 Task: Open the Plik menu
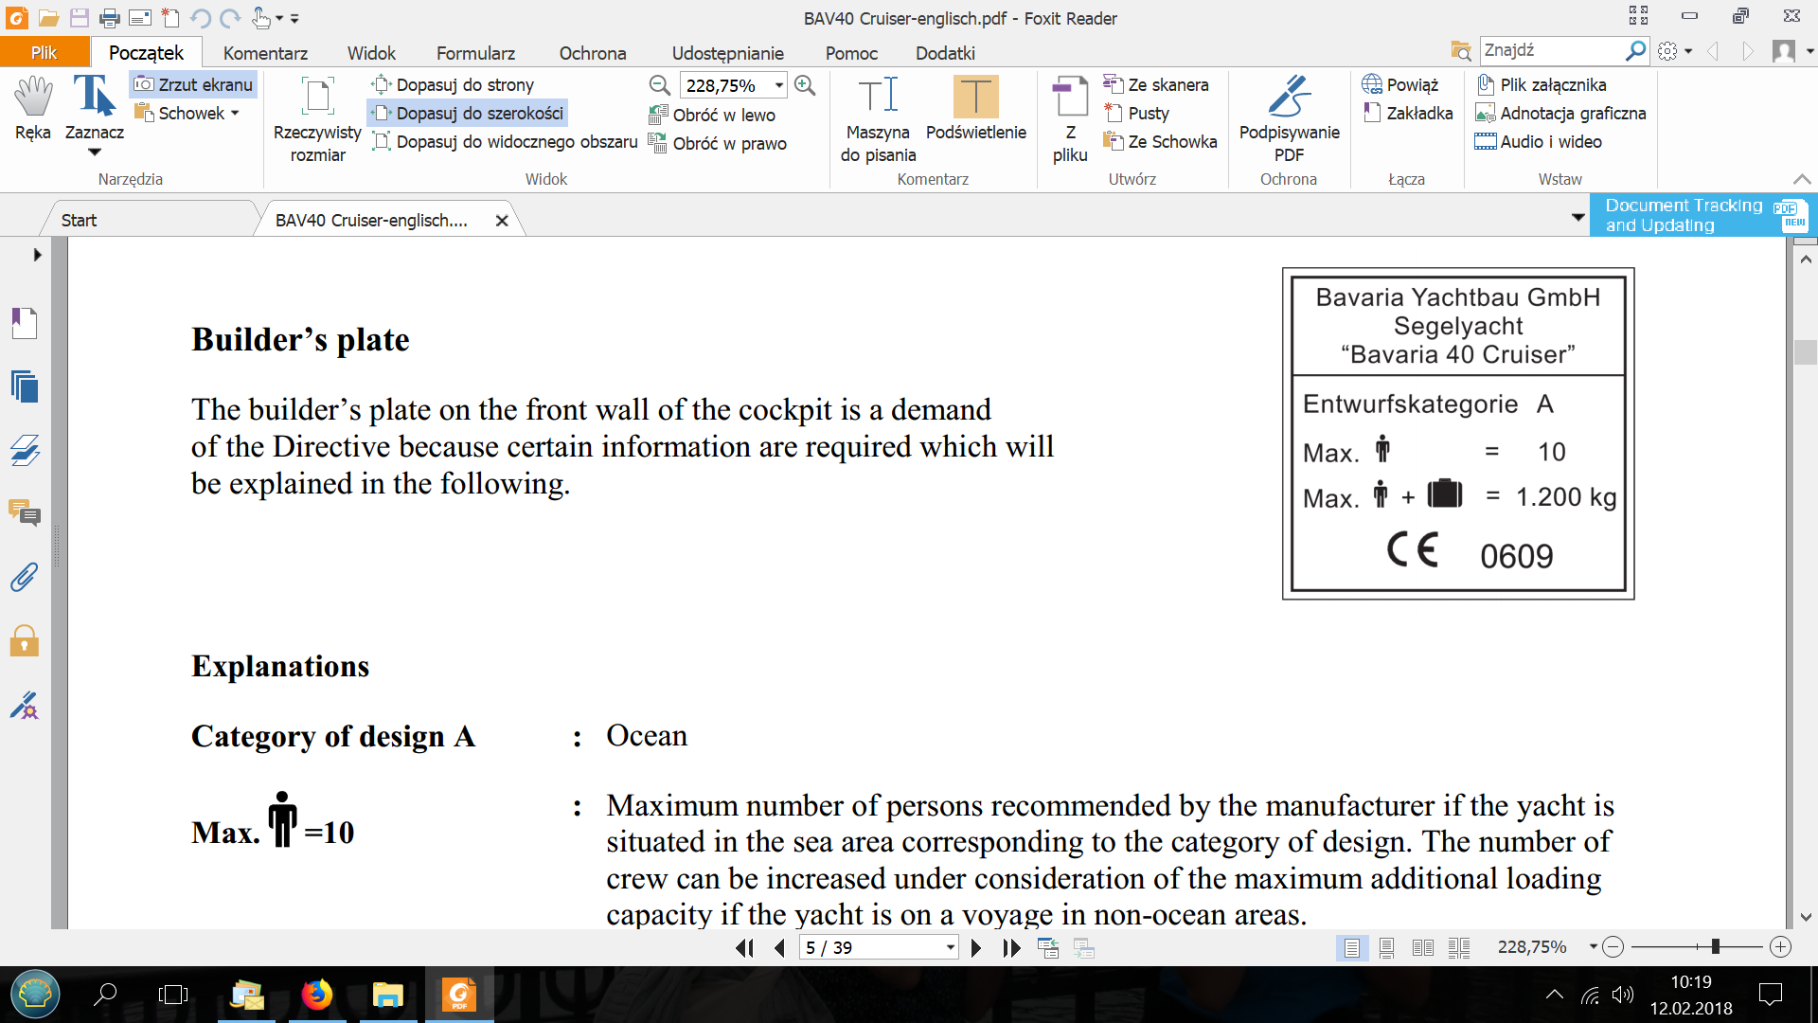[x=45, y=53]
